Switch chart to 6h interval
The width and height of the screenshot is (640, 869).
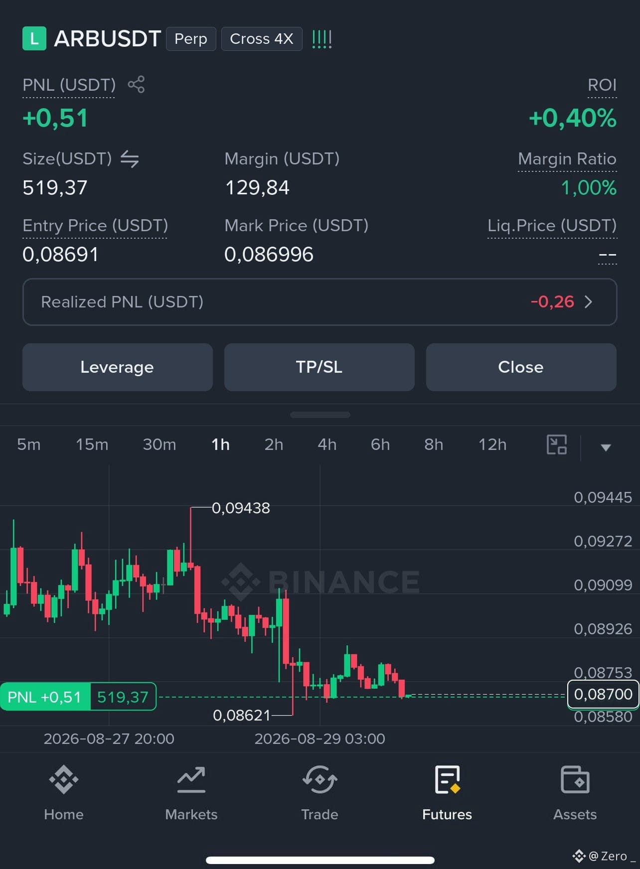pyautogui.click(x=380, y=444)
